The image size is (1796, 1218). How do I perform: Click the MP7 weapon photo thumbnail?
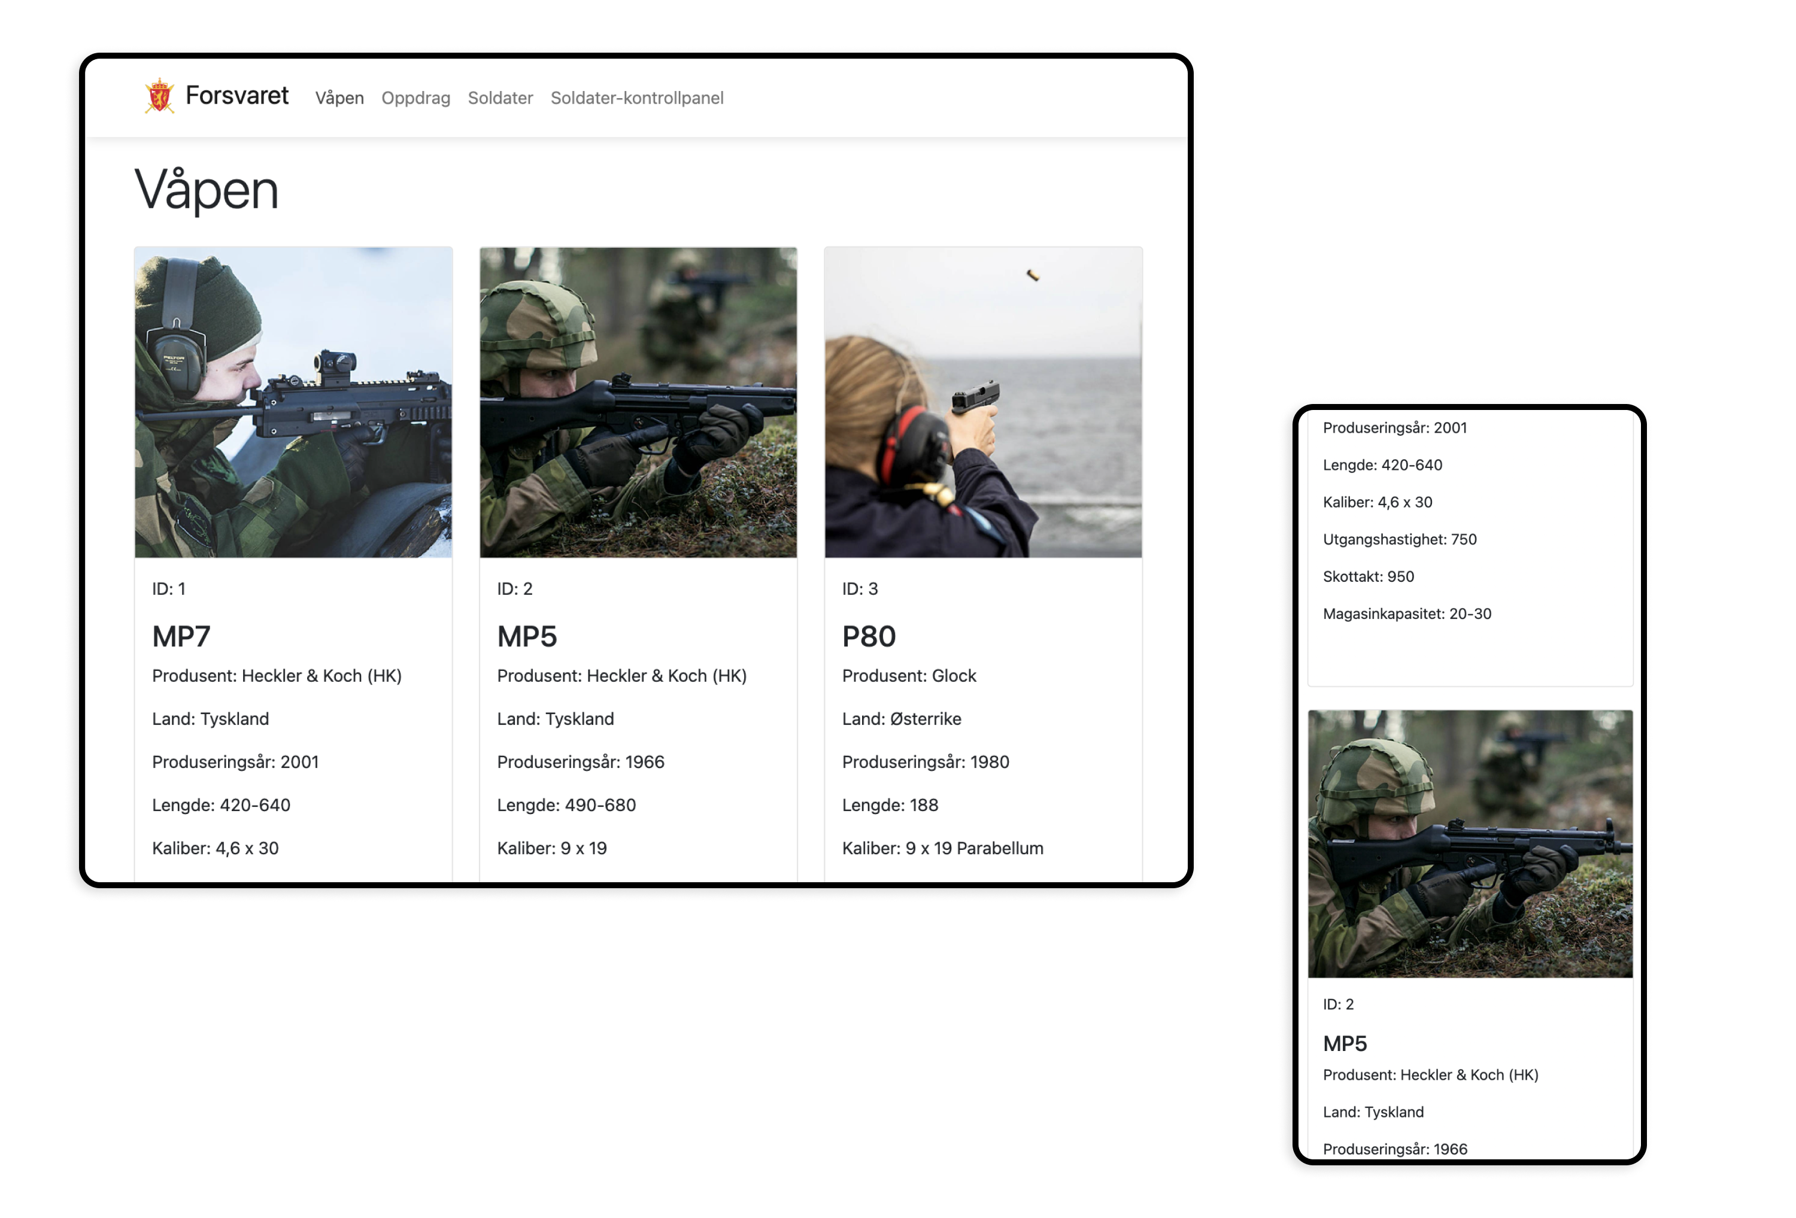point(293,402)
